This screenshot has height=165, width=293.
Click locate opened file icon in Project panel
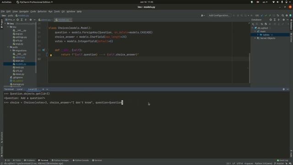coord(17,20)
